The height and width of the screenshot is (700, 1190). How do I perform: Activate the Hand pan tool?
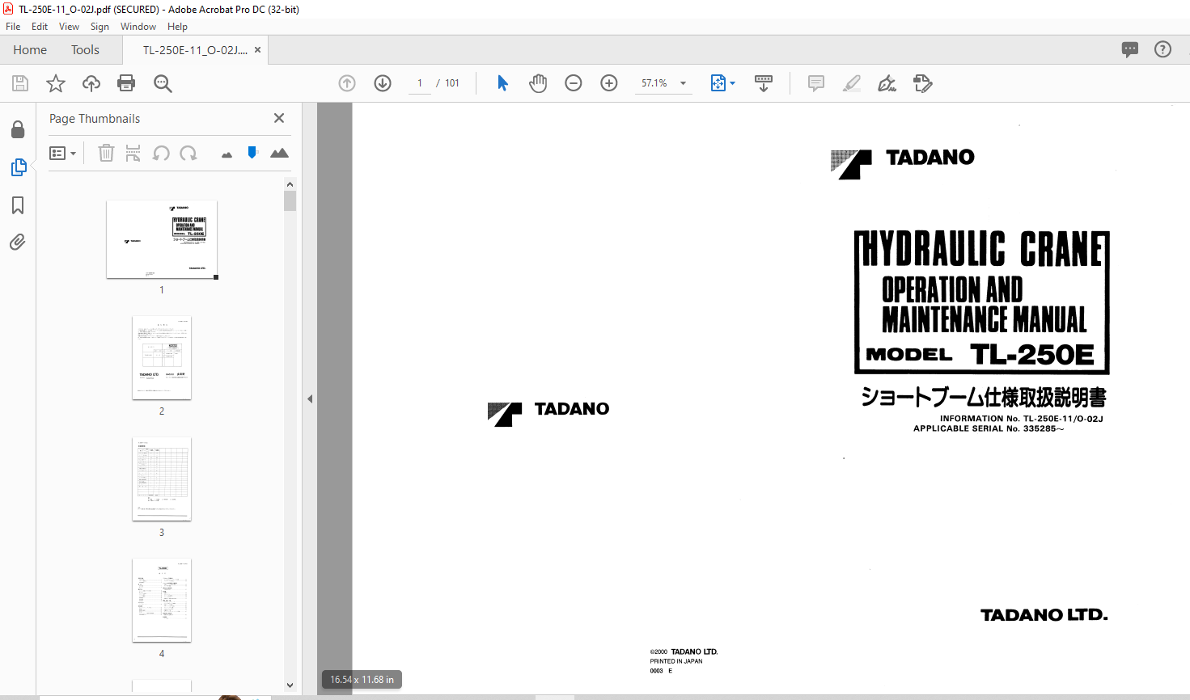tap(538, 83)
